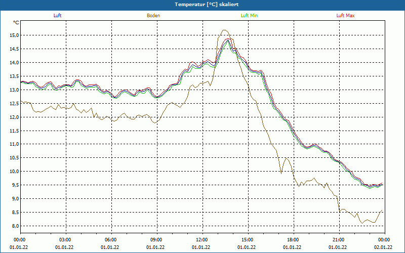Click the 12:00 time axis label

coord(202,240)
